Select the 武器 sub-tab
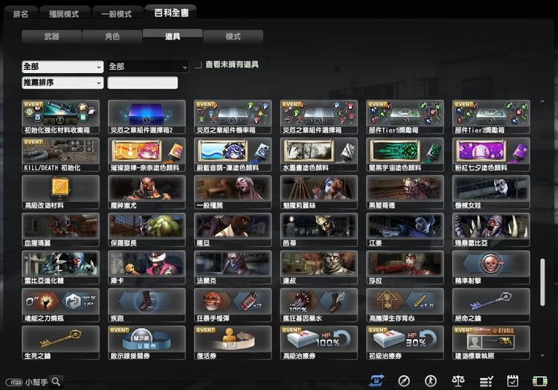 [51, 36]
